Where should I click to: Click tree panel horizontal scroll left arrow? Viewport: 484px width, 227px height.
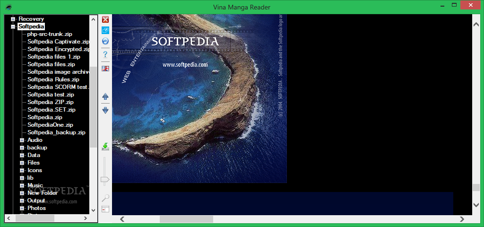pos(9,218)
